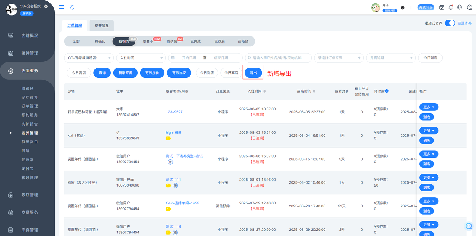Viewport: 476px width, 236px height.
Task: Click the refresh icon in top bar
Action: click(x=72, y=7)
